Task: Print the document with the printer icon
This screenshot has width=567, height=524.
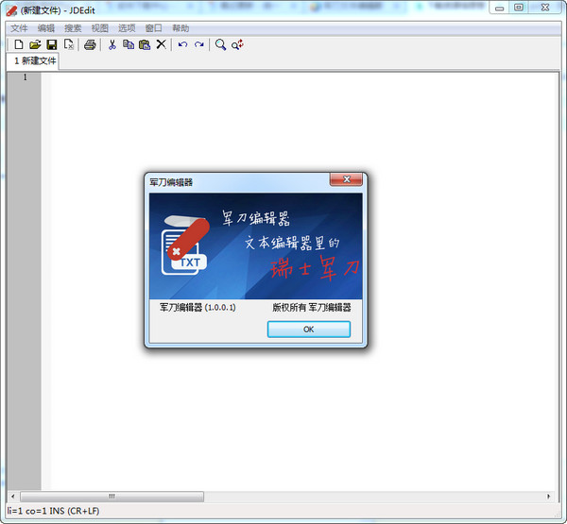Action: tap(90, 44)
